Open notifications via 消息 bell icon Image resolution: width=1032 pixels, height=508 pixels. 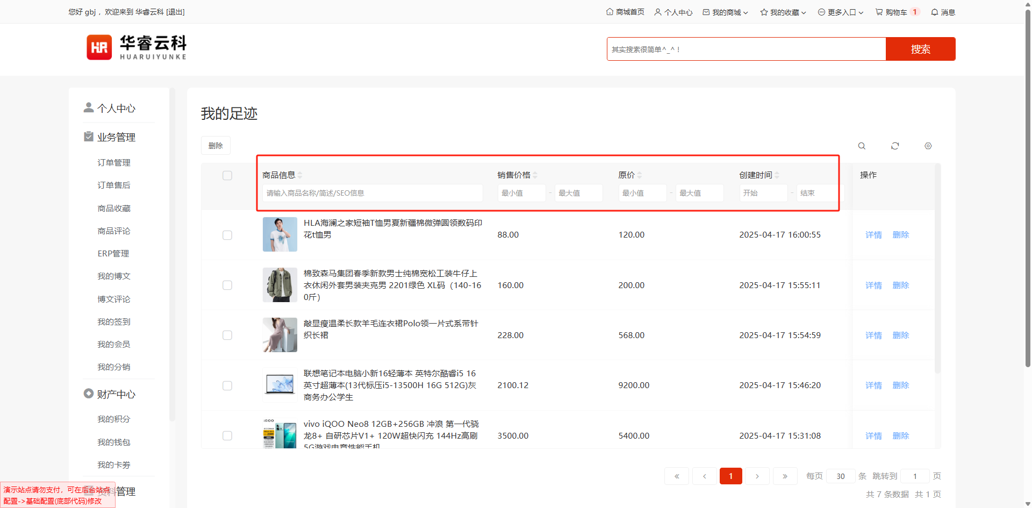coord(943,12)
